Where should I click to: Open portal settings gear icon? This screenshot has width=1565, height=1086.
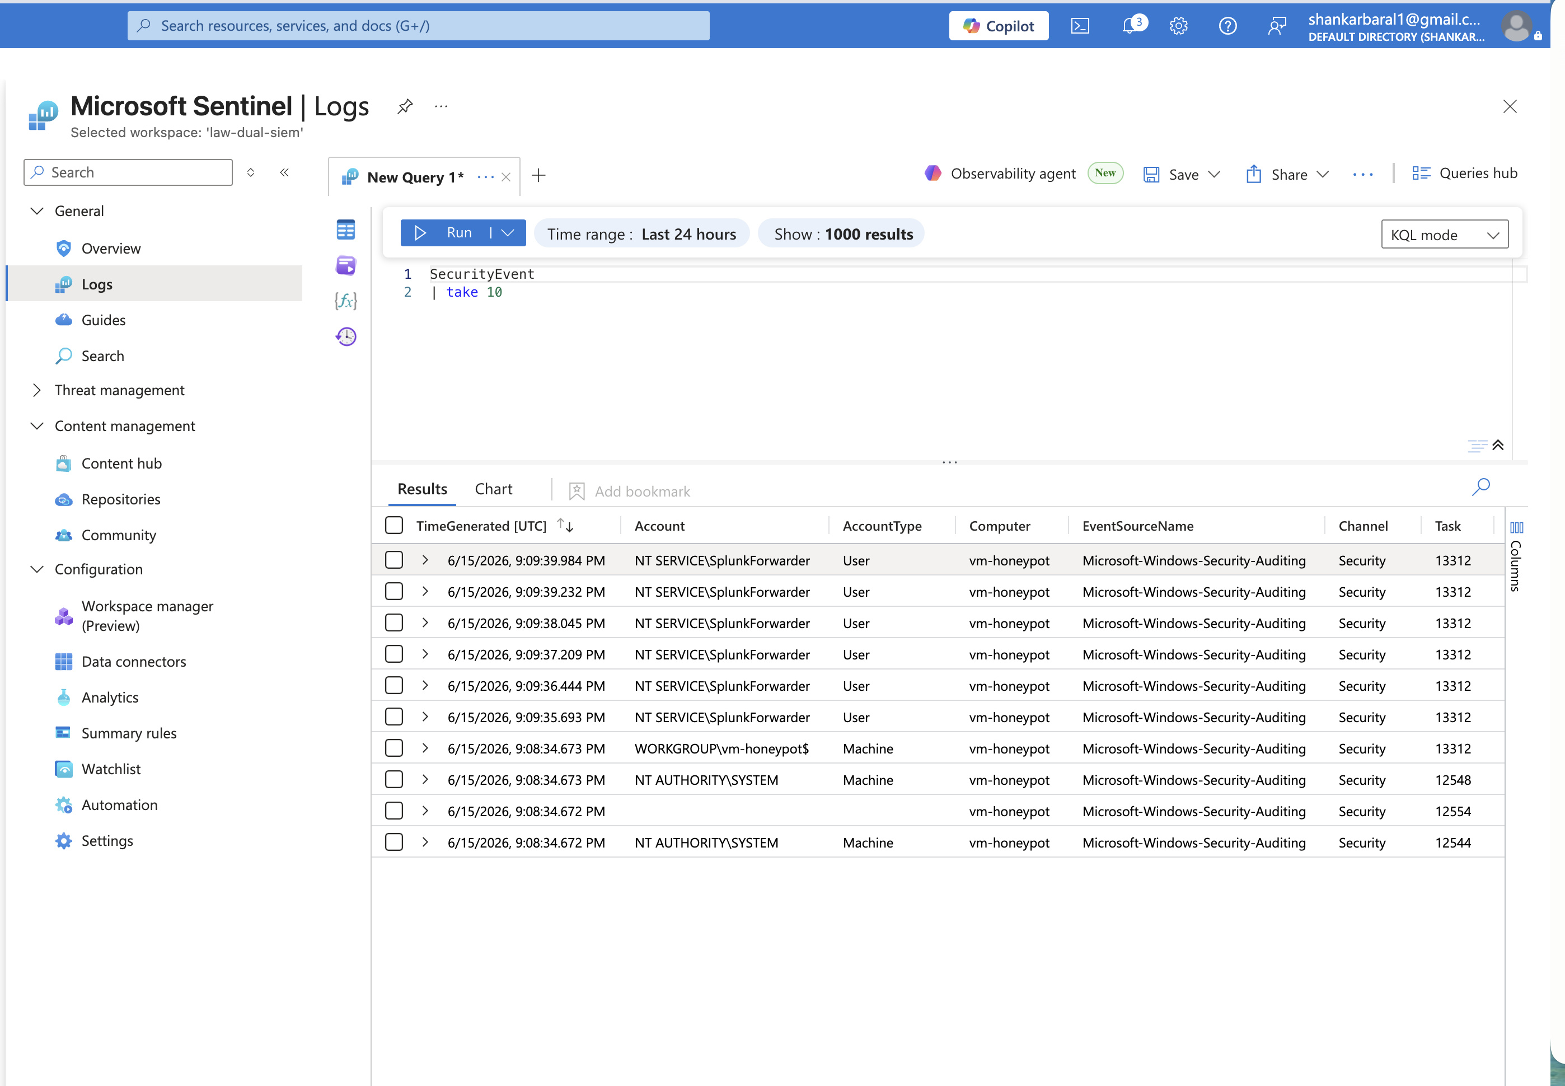tap(1179, 26)
